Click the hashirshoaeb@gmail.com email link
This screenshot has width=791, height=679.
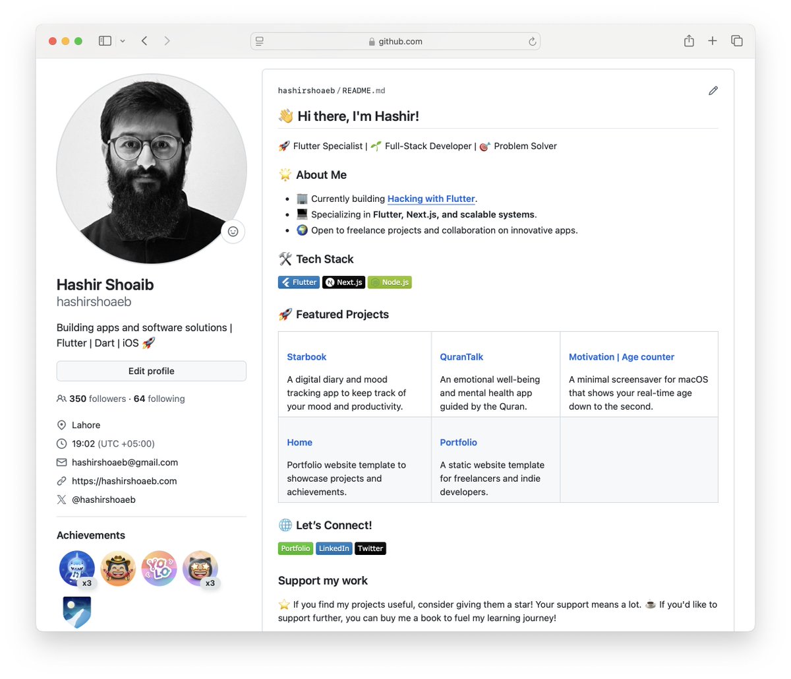pos(125,463)
